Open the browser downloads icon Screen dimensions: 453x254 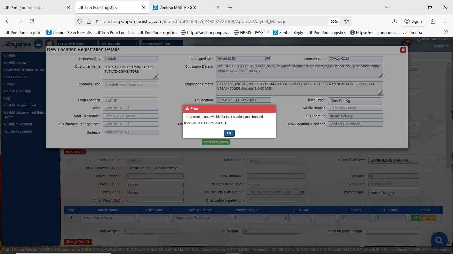[394, 21]
